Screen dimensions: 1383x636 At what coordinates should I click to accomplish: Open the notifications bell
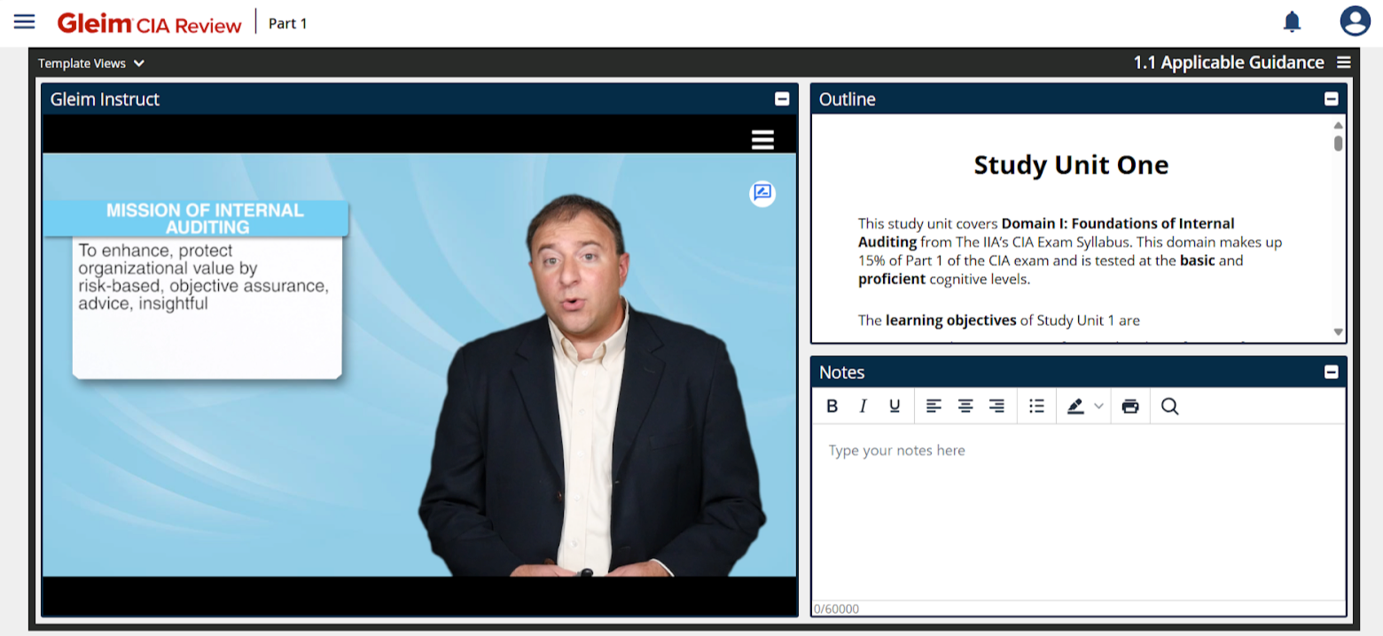1292,21
